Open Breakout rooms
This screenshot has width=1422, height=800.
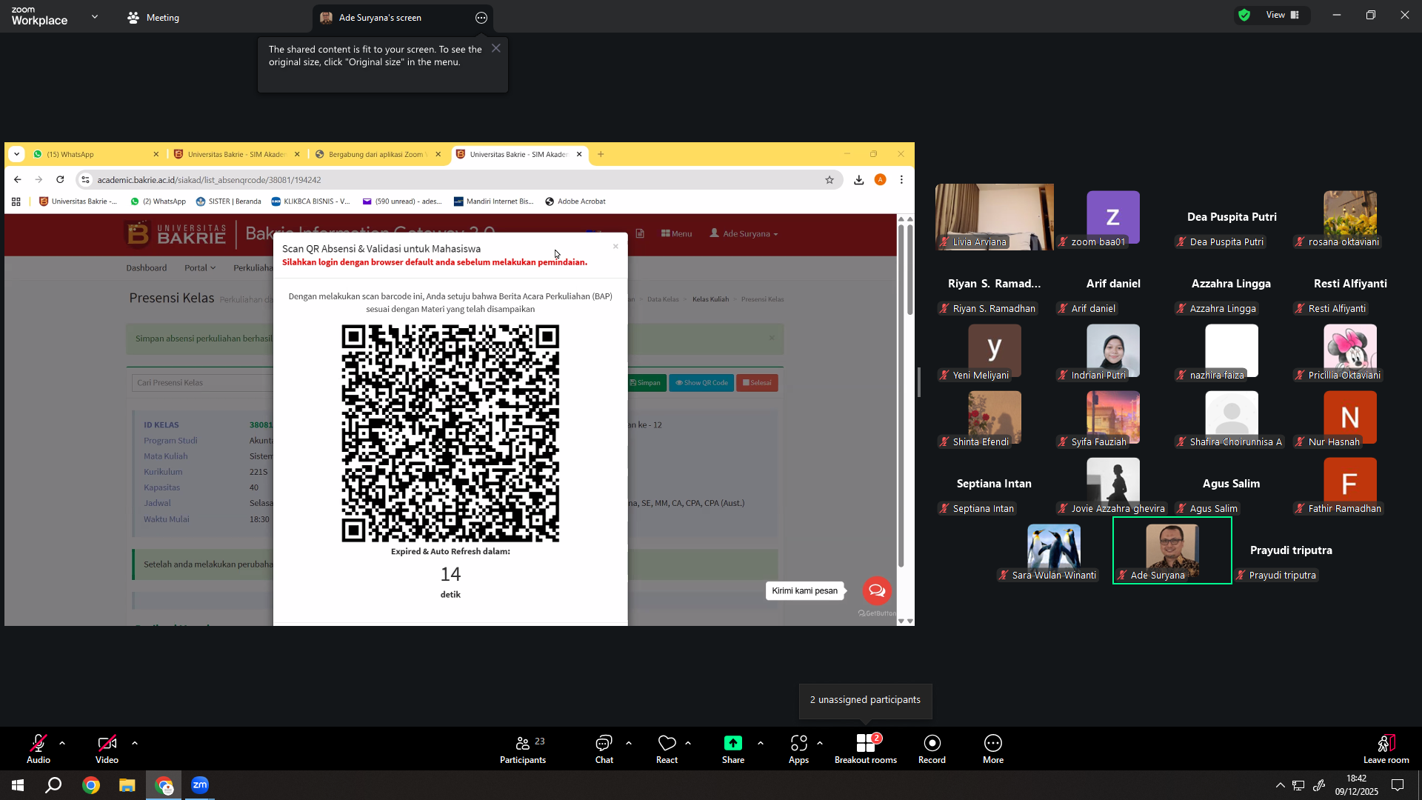point(866,749)
